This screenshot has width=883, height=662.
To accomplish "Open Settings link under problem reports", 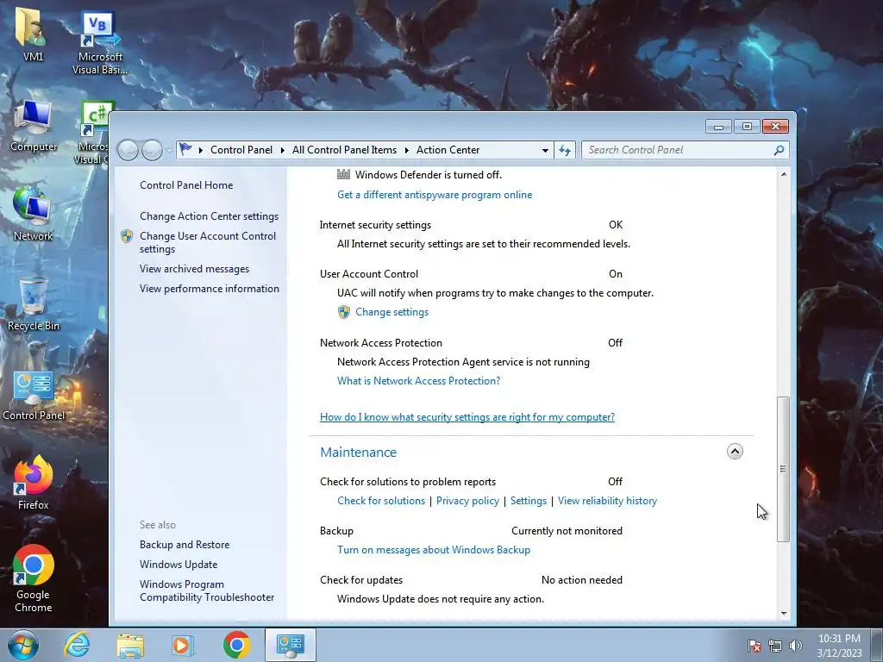I will coord(529,501).
